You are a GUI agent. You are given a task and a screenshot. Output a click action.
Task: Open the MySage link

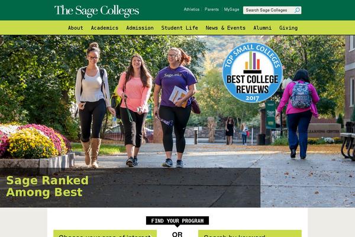(231, 9)
